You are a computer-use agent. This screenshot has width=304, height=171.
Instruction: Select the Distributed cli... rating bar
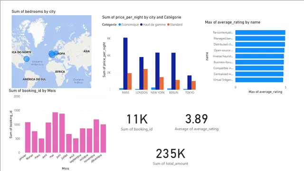point(260,44)
